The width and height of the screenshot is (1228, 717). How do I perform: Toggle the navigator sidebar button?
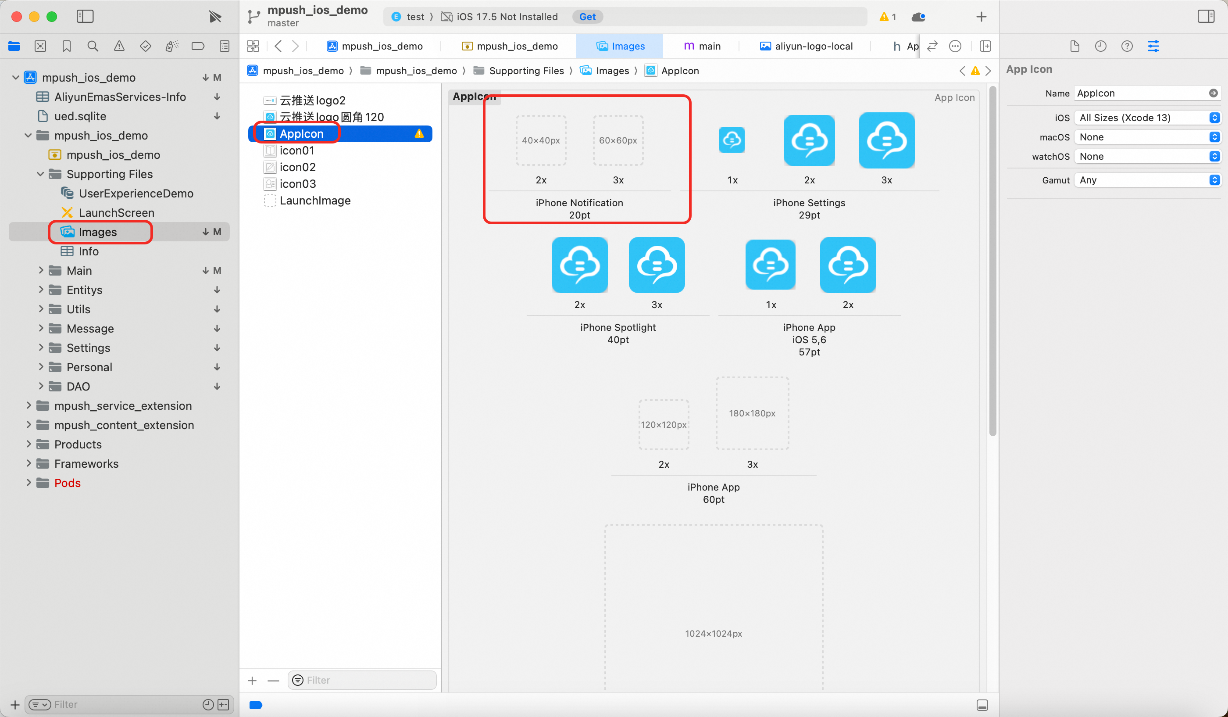(x=85, y=17)
